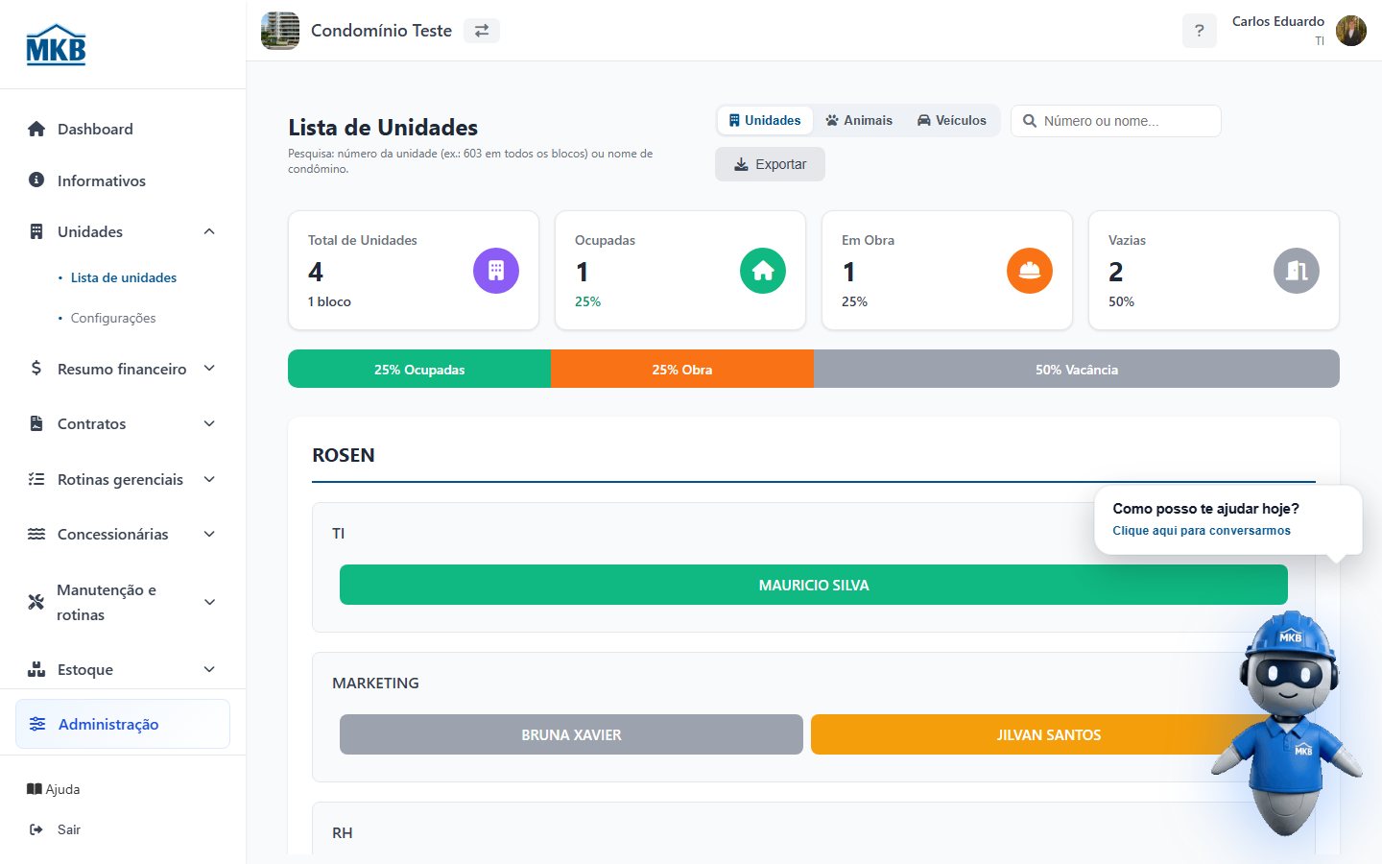Image resolution: width=1382 pixels, height=864 pixels.
Task: Click the Concessionárias waves icon
Action: point(36,534)
